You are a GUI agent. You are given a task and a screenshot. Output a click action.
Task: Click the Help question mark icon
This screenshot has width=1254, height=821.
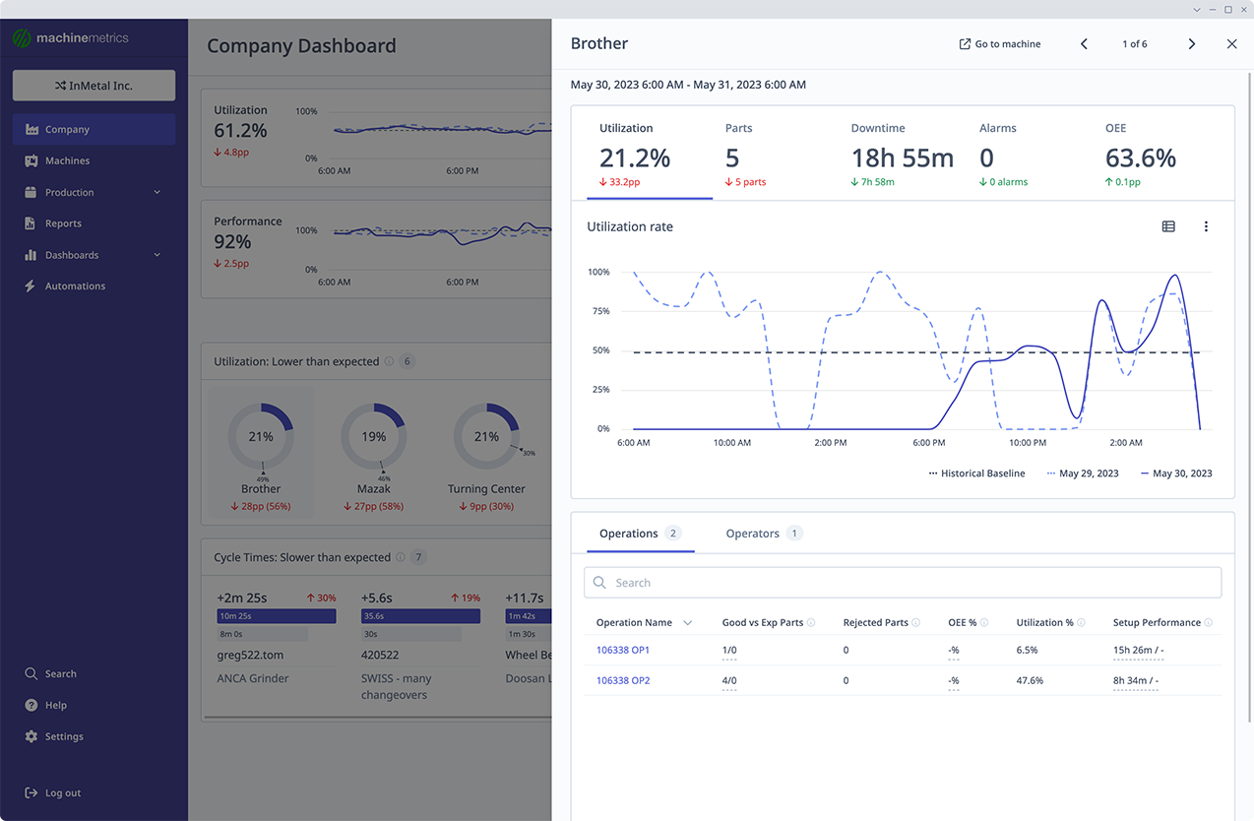tap(31, 705)
